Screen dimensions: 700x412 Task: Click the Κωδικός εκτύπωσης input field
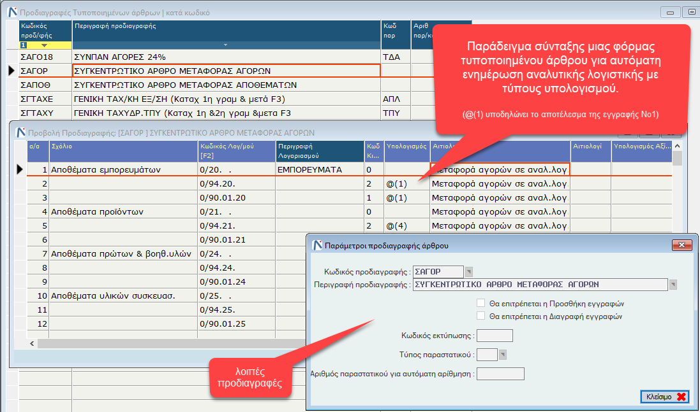495,336
